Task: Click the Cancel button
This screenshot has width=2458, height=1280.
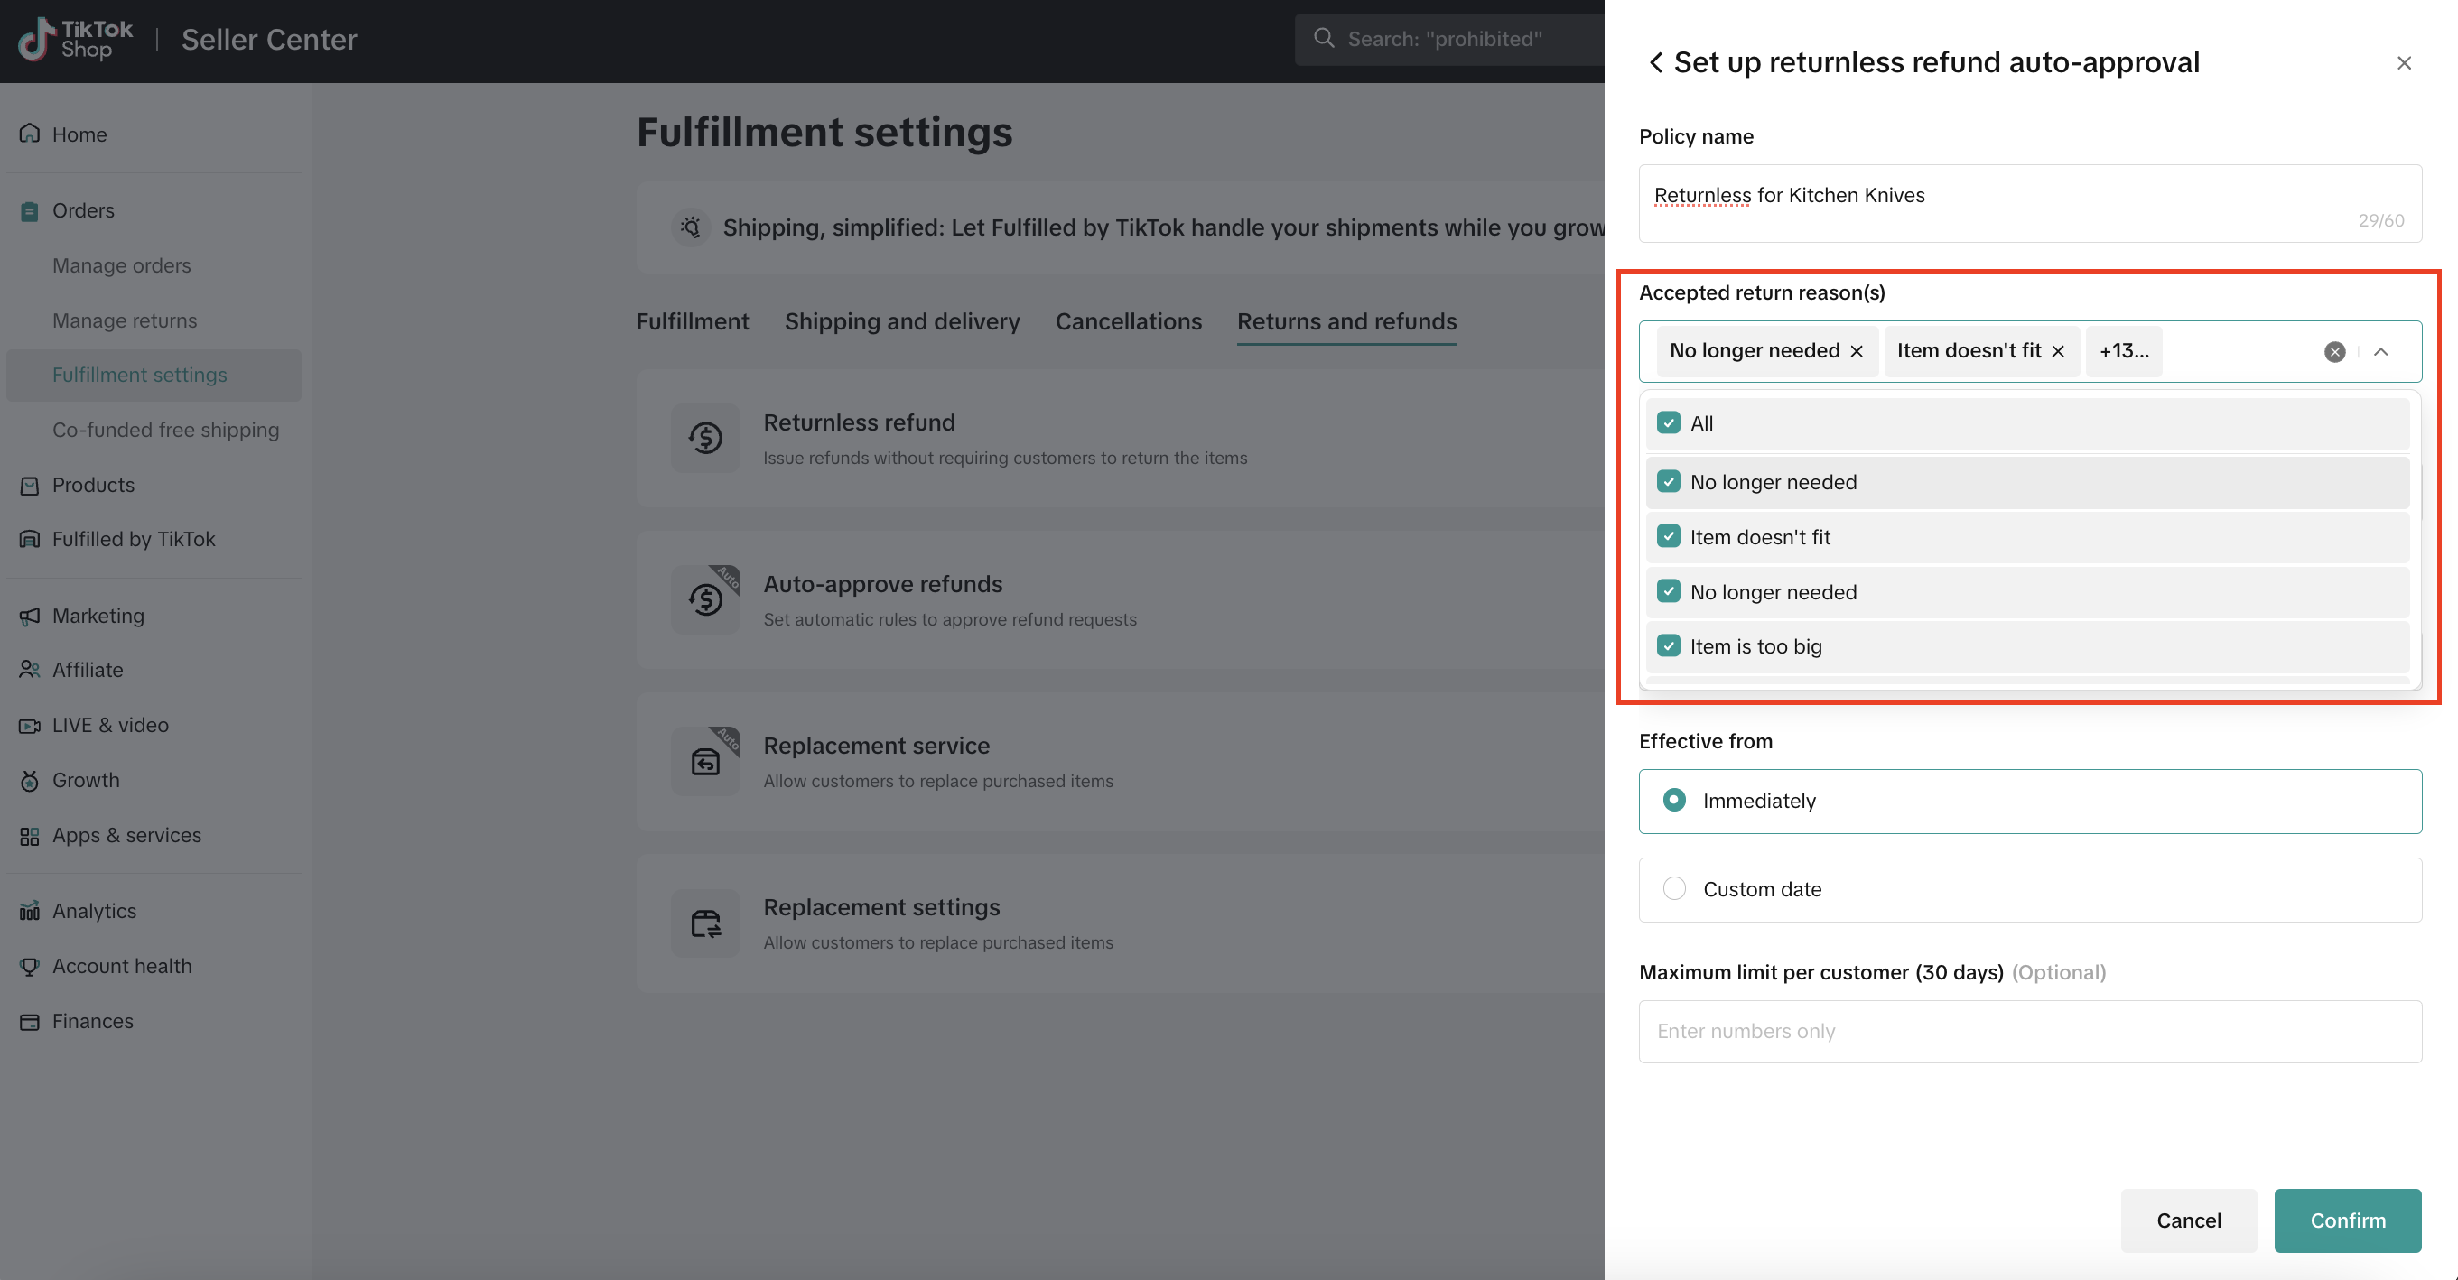Action: [2188, 1220]
